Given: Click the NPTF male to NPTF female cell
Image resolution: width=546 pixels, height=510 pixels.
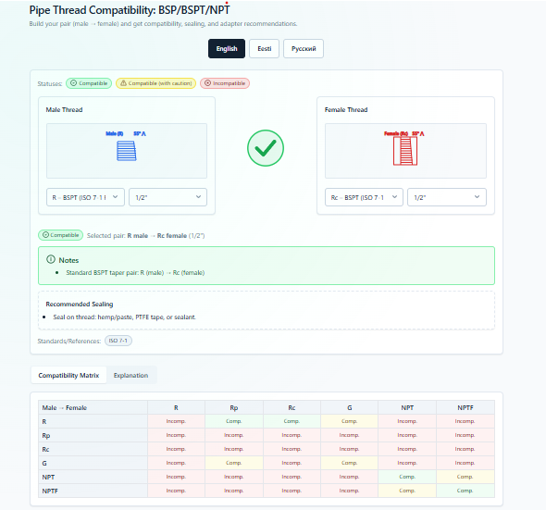Looking at the screenshot, I should pyautogui.click(x=465, y=491).
